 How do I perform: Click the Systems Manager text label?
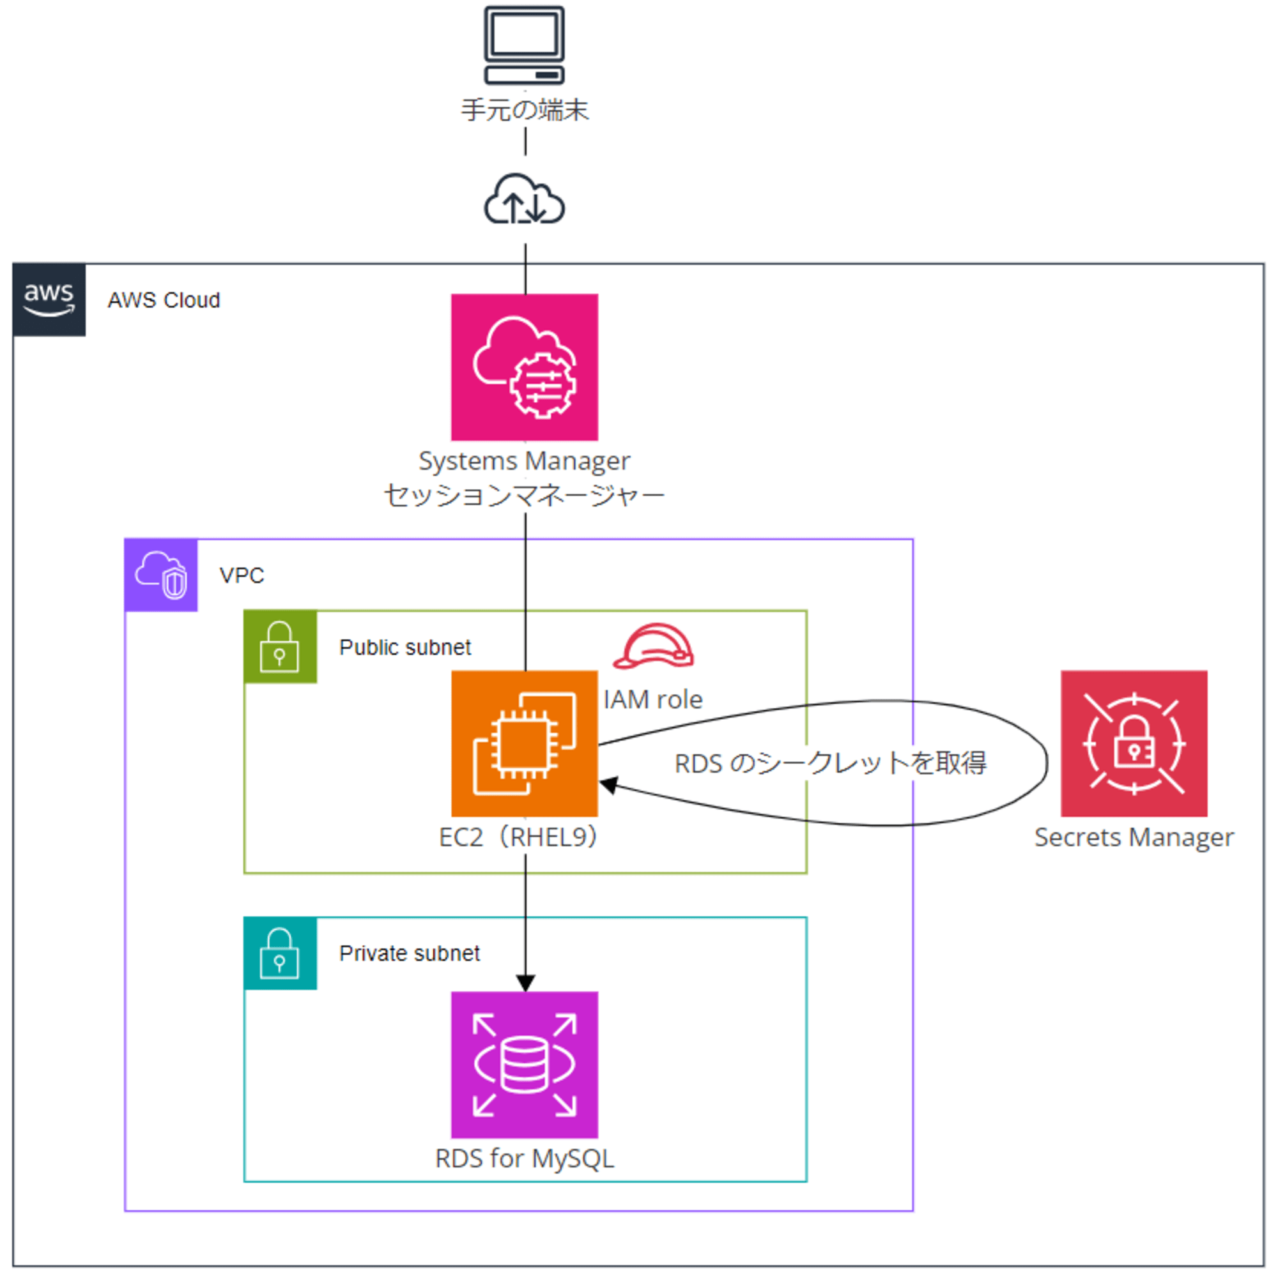[524, 461]
